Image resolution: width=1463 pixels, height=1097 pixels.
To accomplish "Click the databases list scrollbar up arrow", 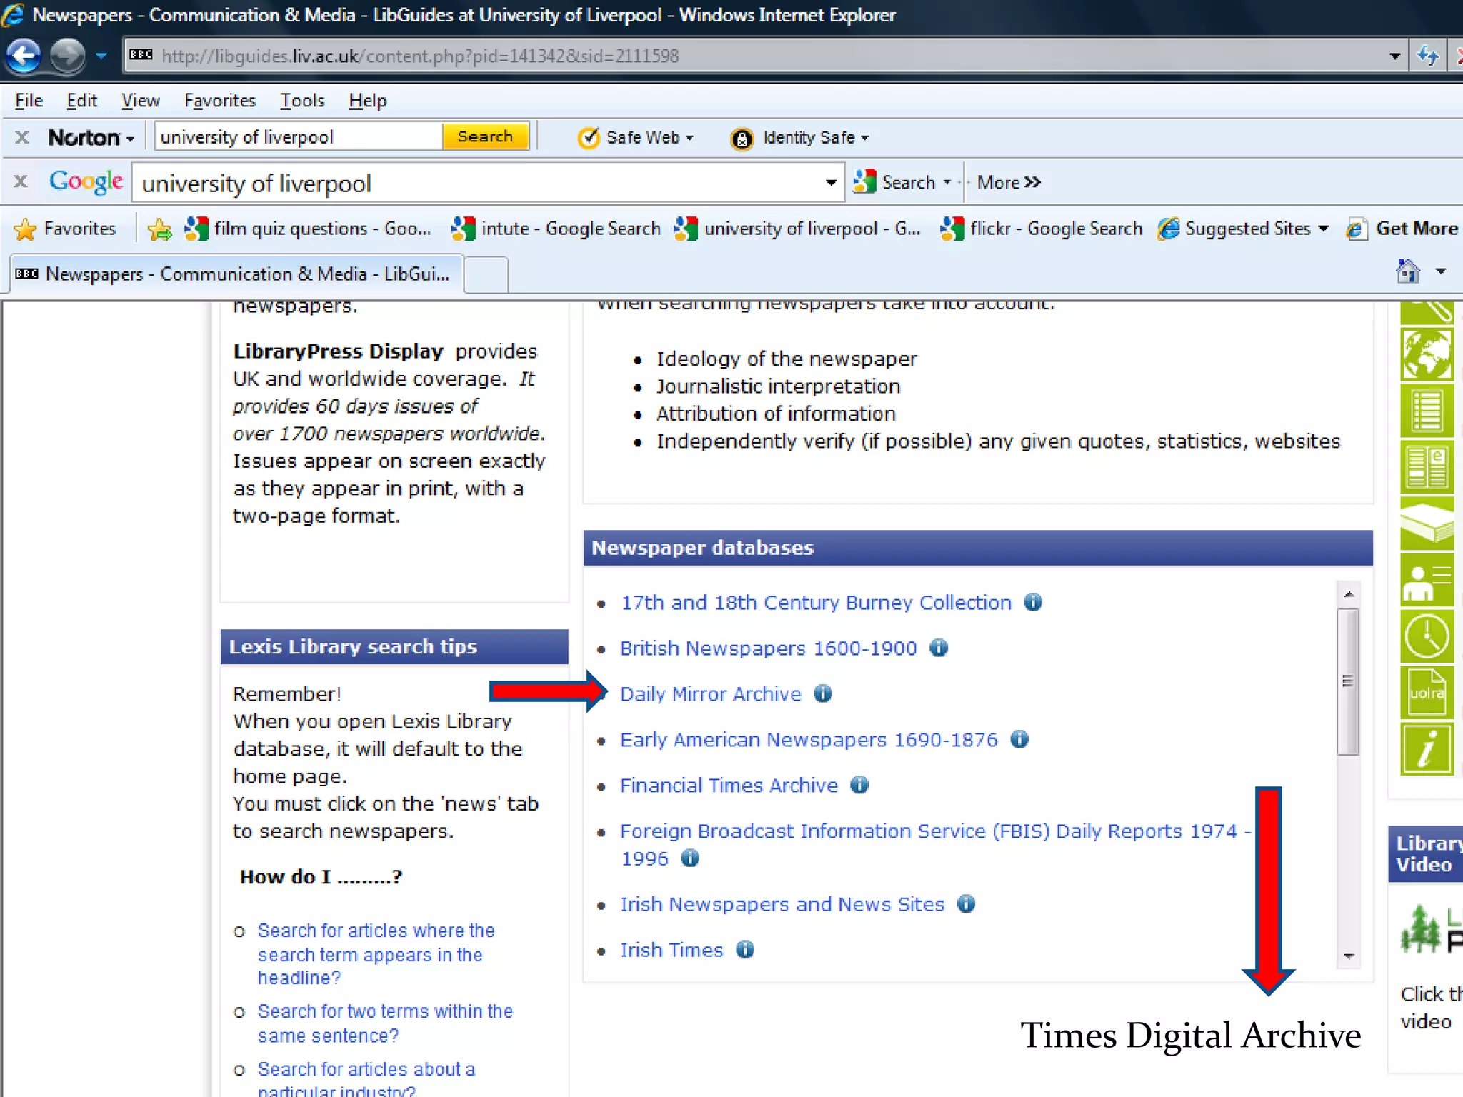I will click(1349, 594).
